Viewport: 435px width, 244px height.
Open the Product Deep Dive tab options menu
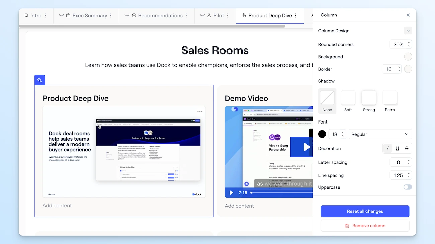(296, 16)
